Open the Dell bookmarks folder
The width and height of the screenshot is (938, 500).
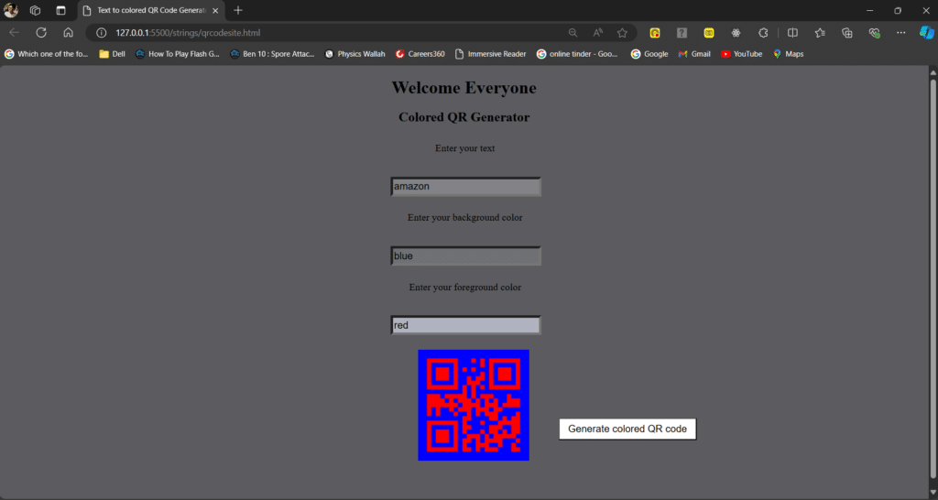[112, 54]
